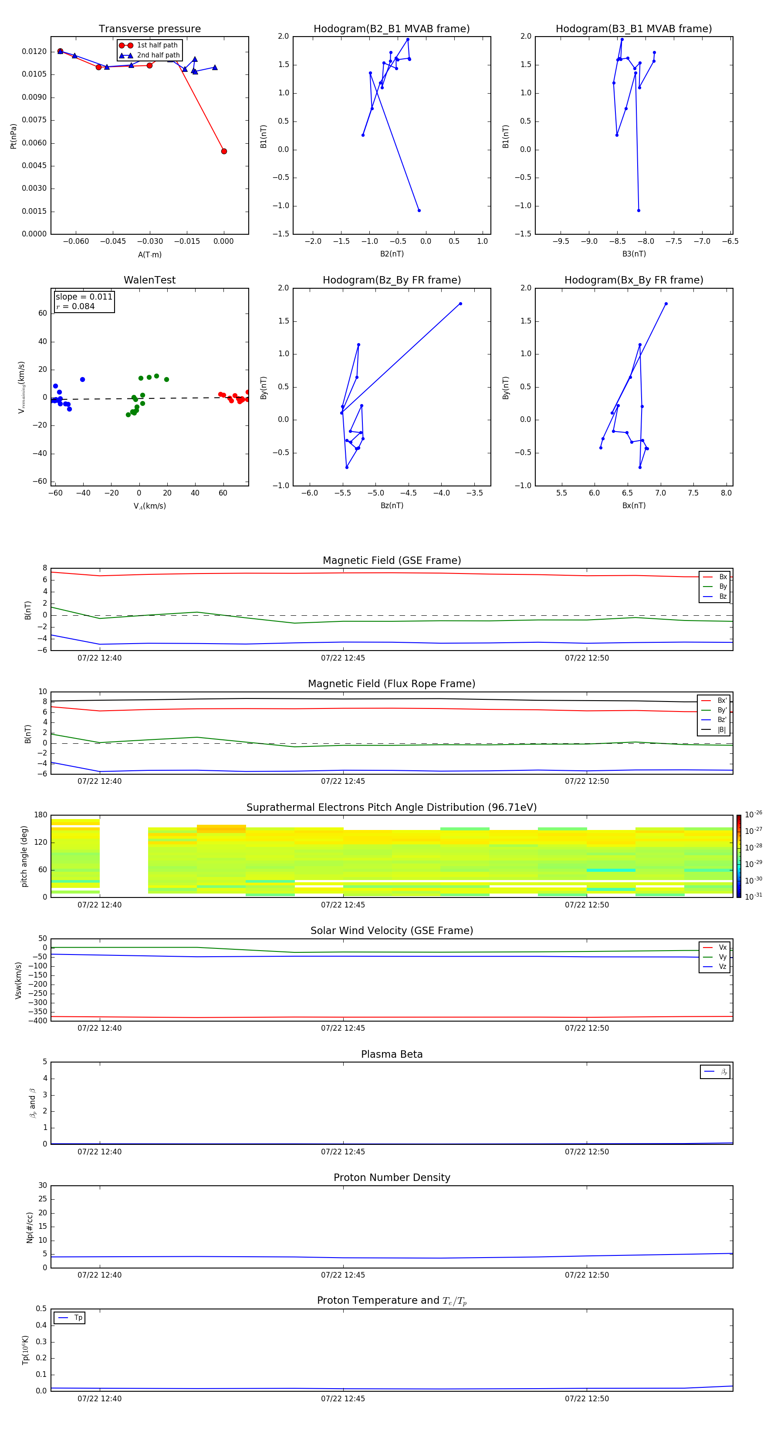Click the "Bx'" legend entry in Flux Rope plot

point(714,701)
